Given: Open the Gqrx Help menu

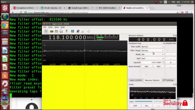Looking at the screenshot, I should [x=62, y=27].
